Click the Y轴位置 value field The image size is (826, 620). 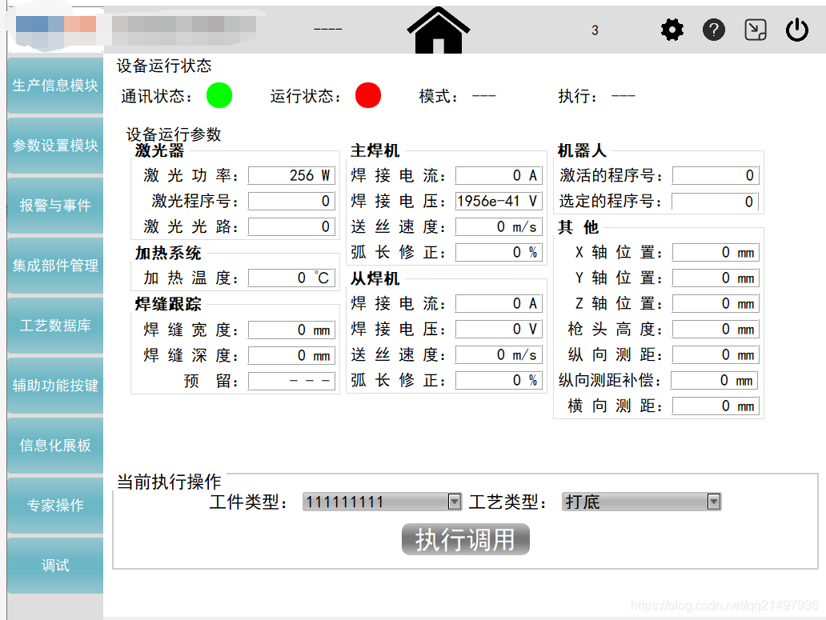click(x=716, y=278)
